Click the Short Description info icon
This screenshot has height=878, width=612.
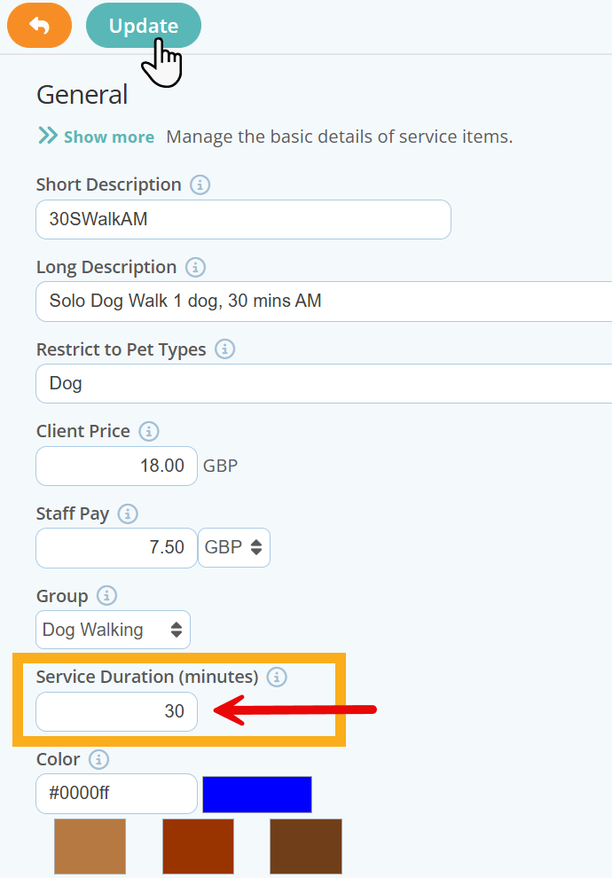[200, 184]
